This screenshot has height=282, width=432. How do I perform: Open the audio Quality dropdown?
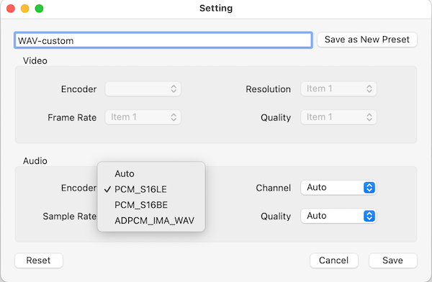point(338,216)
